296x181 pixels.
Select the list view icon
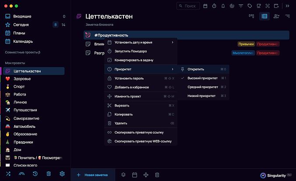[x=264, y=16]
